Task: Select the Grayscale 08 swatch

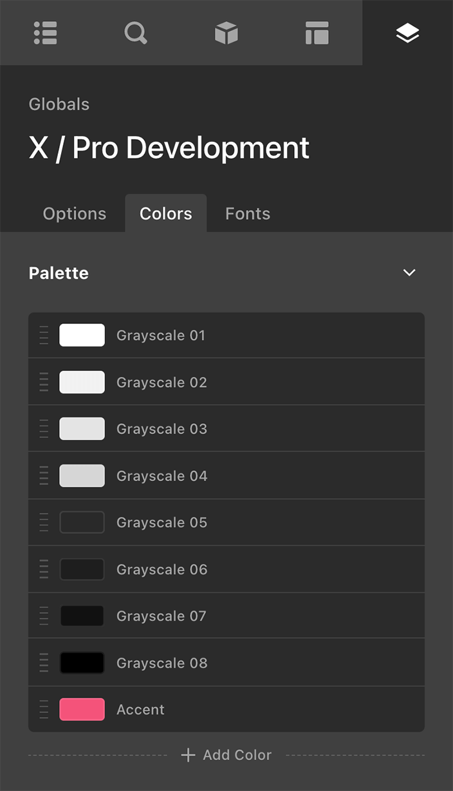Action: [82, 662]
